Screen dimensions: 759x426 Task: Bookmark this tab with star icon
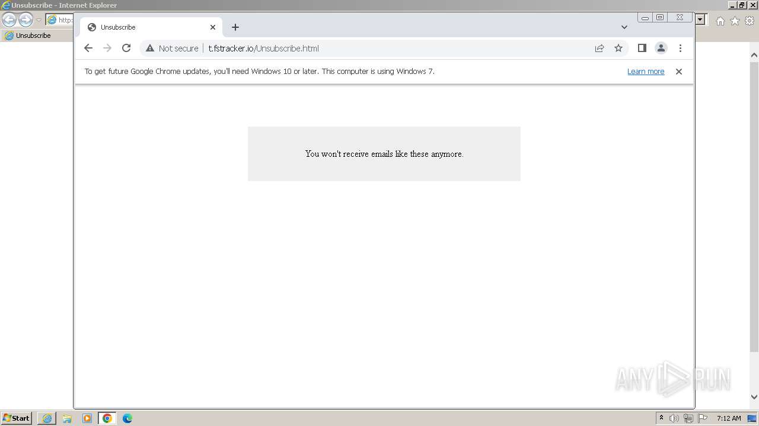click(x=618, y=49)
